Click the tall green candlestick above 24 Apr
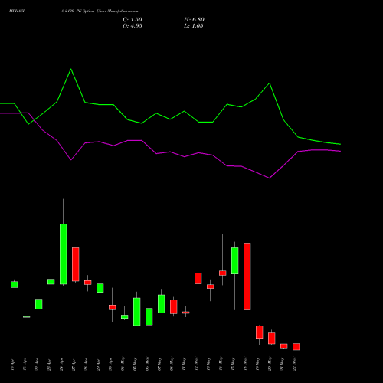Screen dimensions: 383x383 click(x=64, y=254)
